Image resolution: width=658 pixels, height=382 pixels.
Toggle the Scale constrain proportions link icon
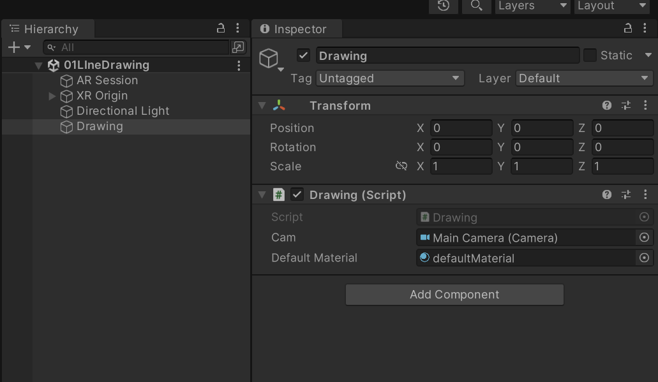[x=401, y=166]
